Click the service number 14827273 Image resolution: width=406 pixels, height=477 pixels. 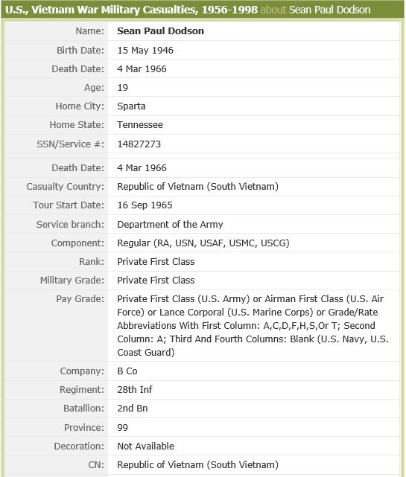(x=139, y=144)
